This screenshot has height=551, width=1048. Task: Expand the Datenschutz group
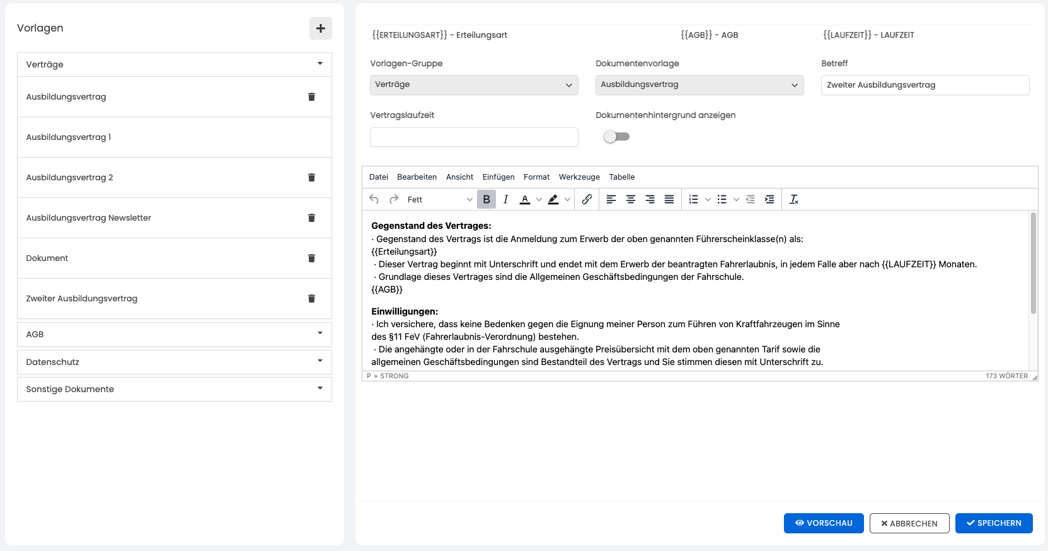[x=175, y=362]
